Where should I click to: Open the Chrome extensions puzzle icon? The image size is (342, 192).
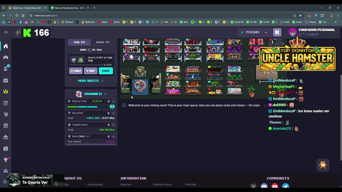[x=322, y=15]
